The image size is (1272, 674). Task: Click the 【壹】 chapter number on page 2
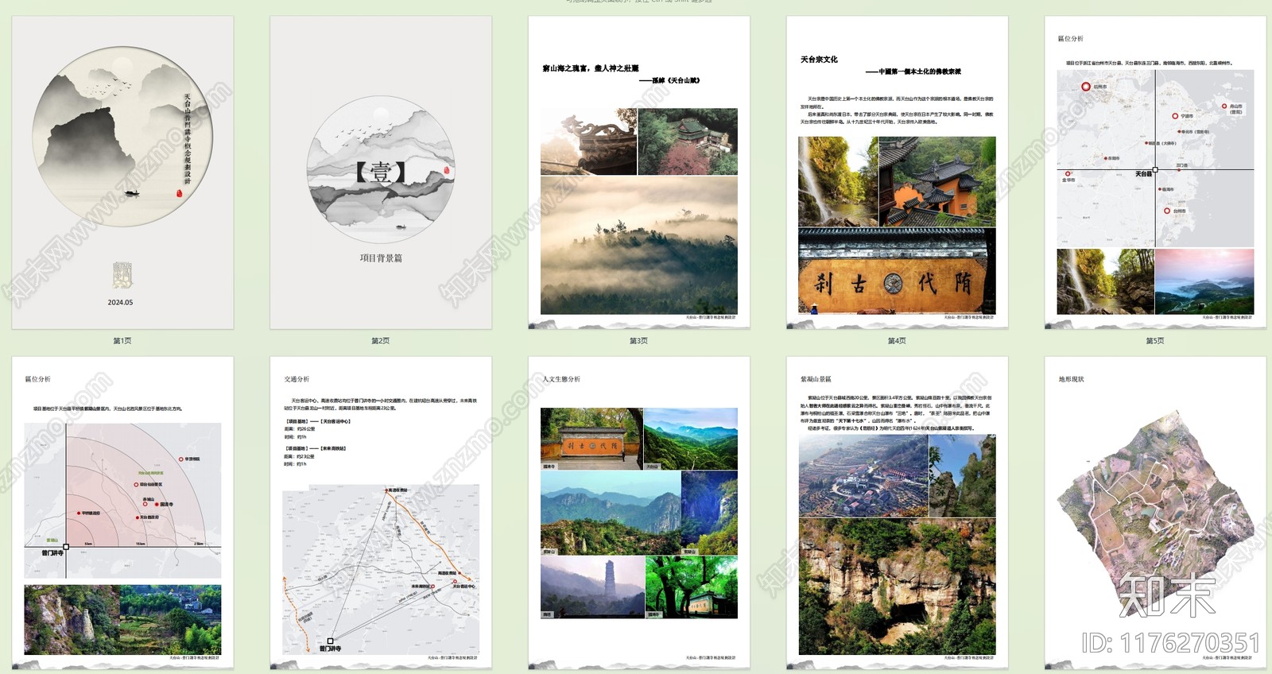381,172
